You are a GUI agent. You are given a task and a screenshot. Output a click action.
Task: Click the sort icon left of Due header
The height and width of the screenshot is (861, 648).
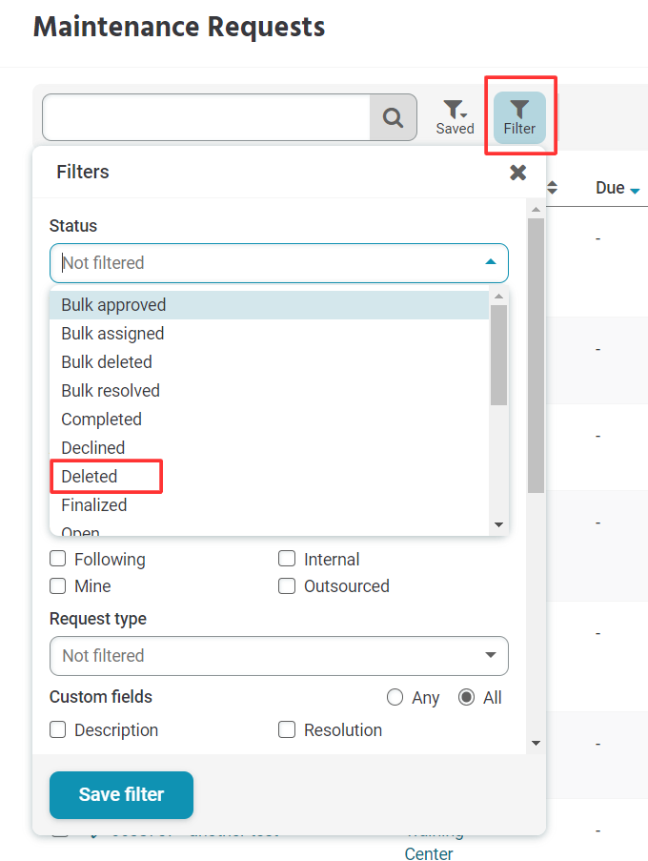[551, 188]
